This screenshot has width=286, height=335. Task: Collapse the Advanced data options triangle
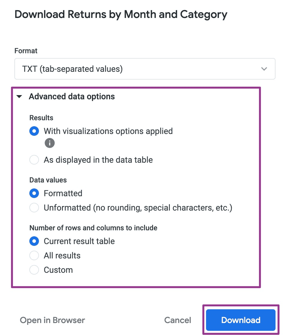click(19, 97)
